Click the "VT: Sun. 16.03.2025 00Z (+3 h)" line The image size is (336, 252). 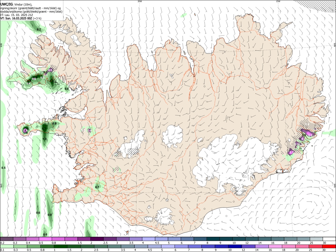tap(21, 18)
